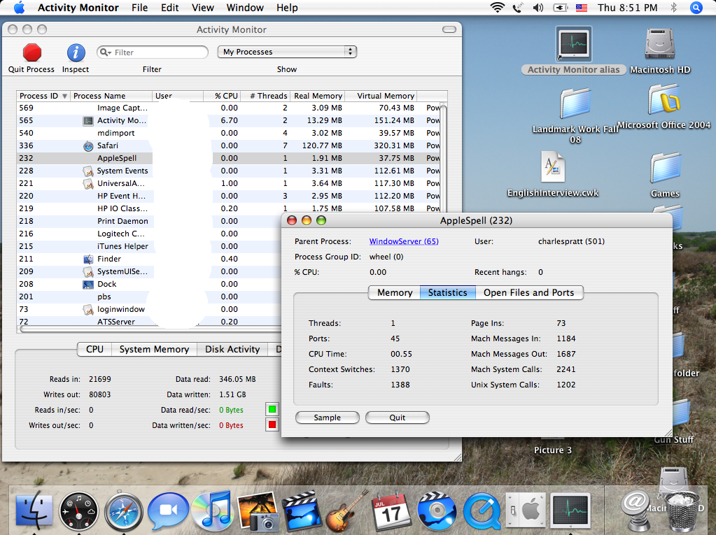Open iCal calendar icon in Dock

391,512
